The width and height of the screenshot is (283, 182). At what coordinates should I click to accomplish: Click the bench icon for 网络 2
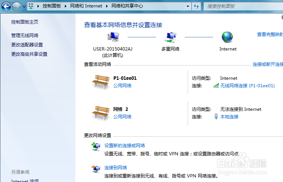(x=101, y=113)
